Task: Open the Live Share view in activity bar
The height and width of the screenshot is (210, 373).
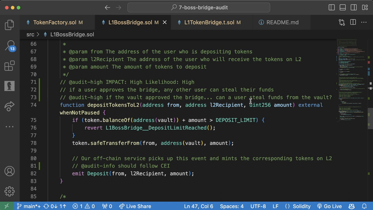Action: [x=9, y=106]
